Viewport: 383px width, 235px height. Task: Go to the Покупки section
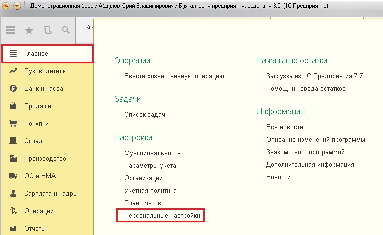(x=47, y=124)
